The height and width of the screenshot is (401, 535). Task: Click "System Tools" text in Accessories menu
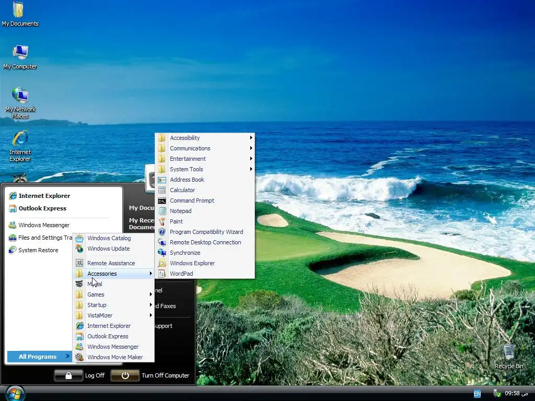point(187,169)
